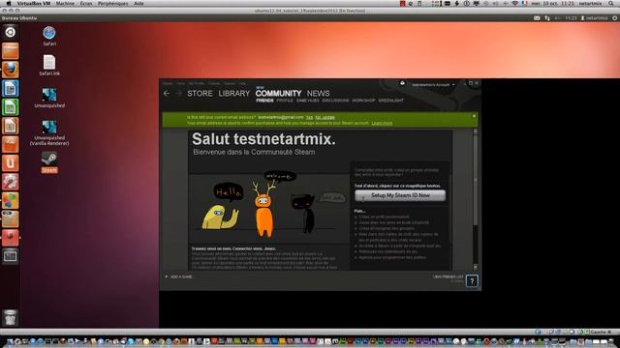The height and width of the screenshot is (348, 620).
Task: Open the GAME HUBS sub-tab
Action: pyautogui.click(x=308, y=101)
